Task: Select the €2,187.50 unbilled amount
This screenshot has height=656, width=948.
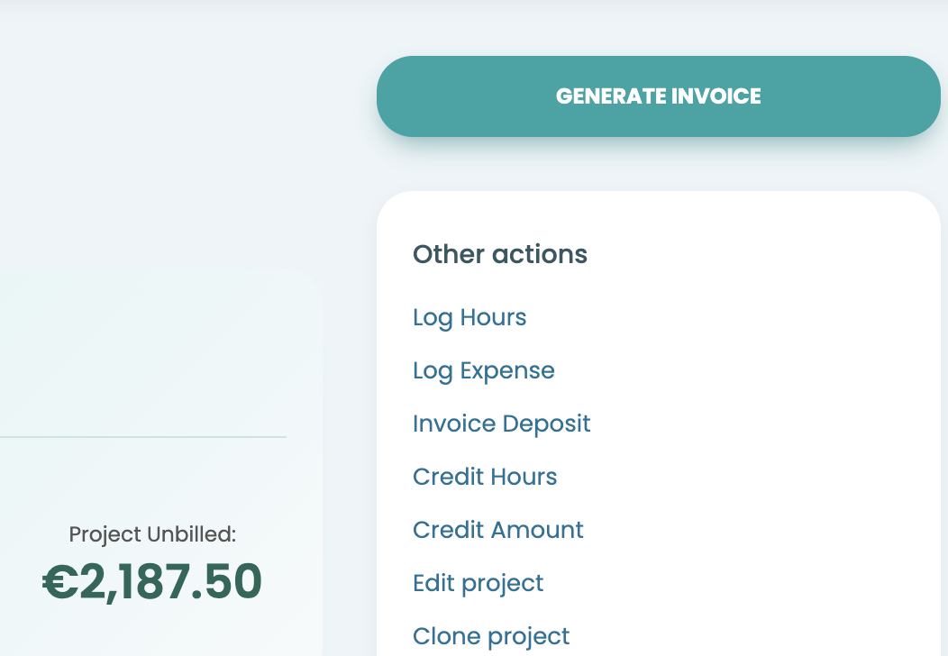Action: pyautogui.click(x=152, y=581)
